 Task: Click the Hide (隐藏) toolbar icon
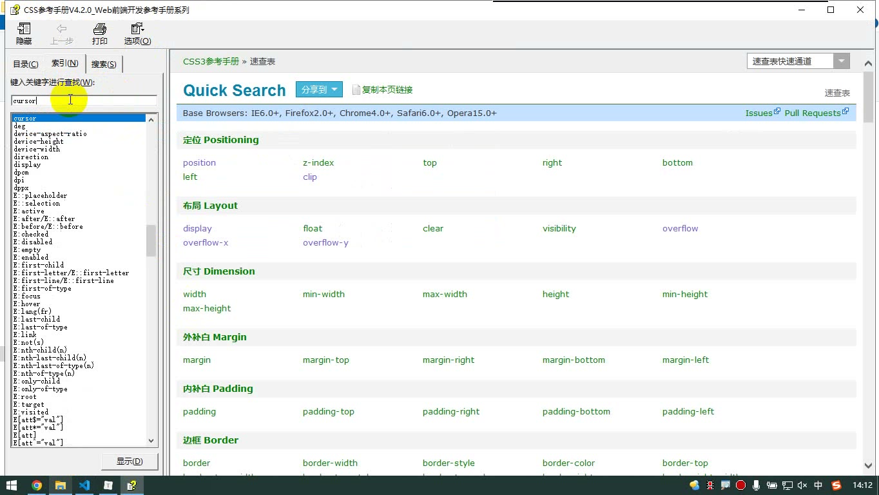[24, 34]
